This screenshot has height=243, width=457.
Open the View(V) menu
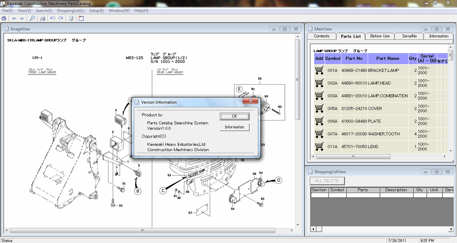(x=24, y=11)
